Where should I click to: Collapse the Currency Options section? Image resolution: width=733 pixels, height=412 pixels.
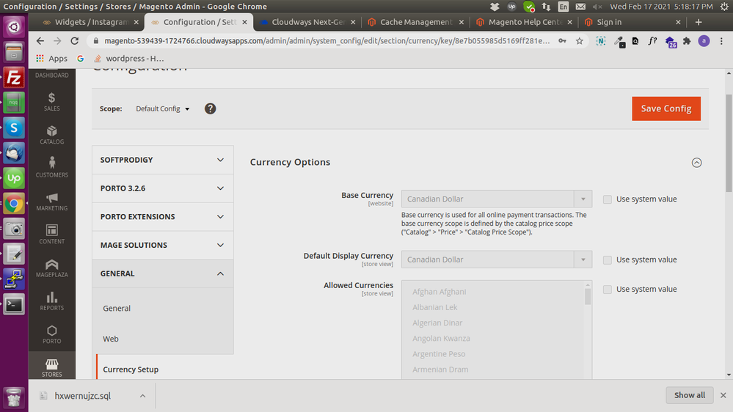pyautogui.click(x=696, y=163)
